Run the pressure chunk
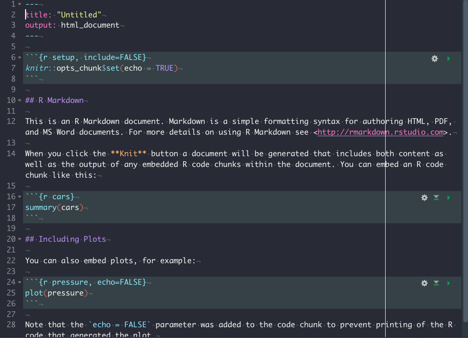468x338 pixels. coord(449,283)
